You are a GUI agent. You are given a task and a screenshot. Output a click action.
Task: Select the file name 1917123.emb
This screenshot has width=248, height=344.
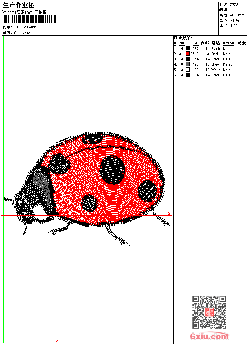point(25,27)
